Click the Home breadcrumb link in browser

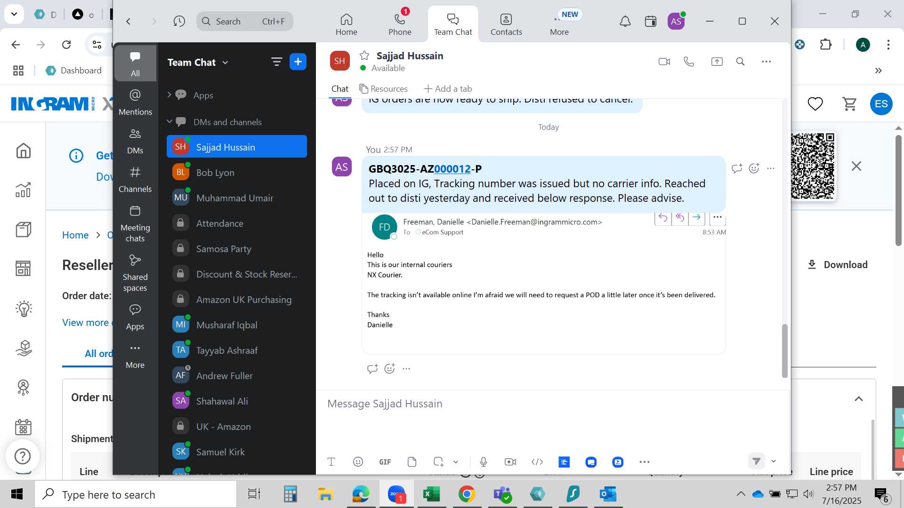pos(75,235)
